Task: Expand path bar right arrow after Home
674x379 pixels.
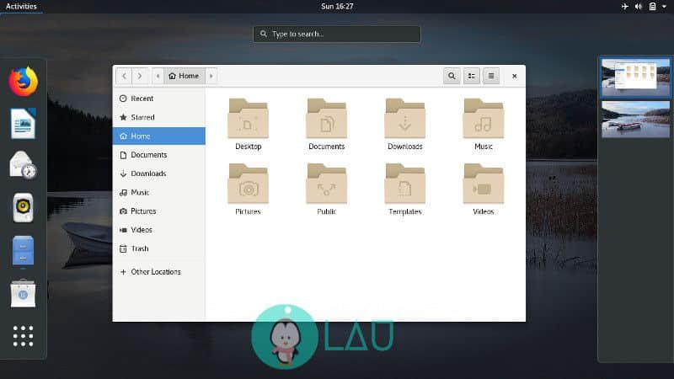Action: [211, 76]
